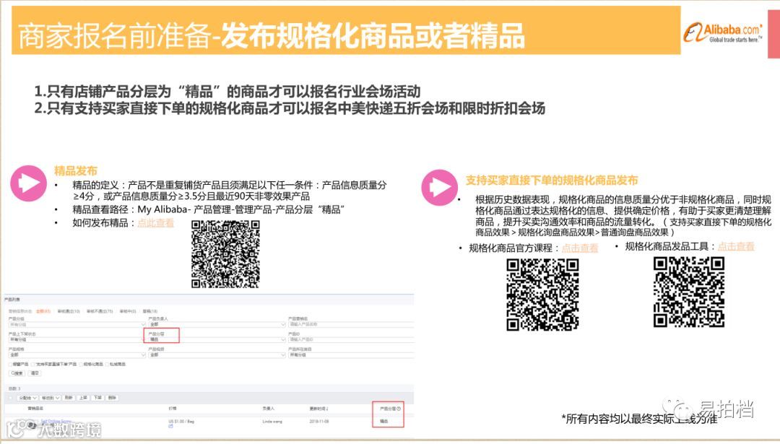Click the Alibaba.com logo
Screen dimensions: 780x444
tap(723, 32)
